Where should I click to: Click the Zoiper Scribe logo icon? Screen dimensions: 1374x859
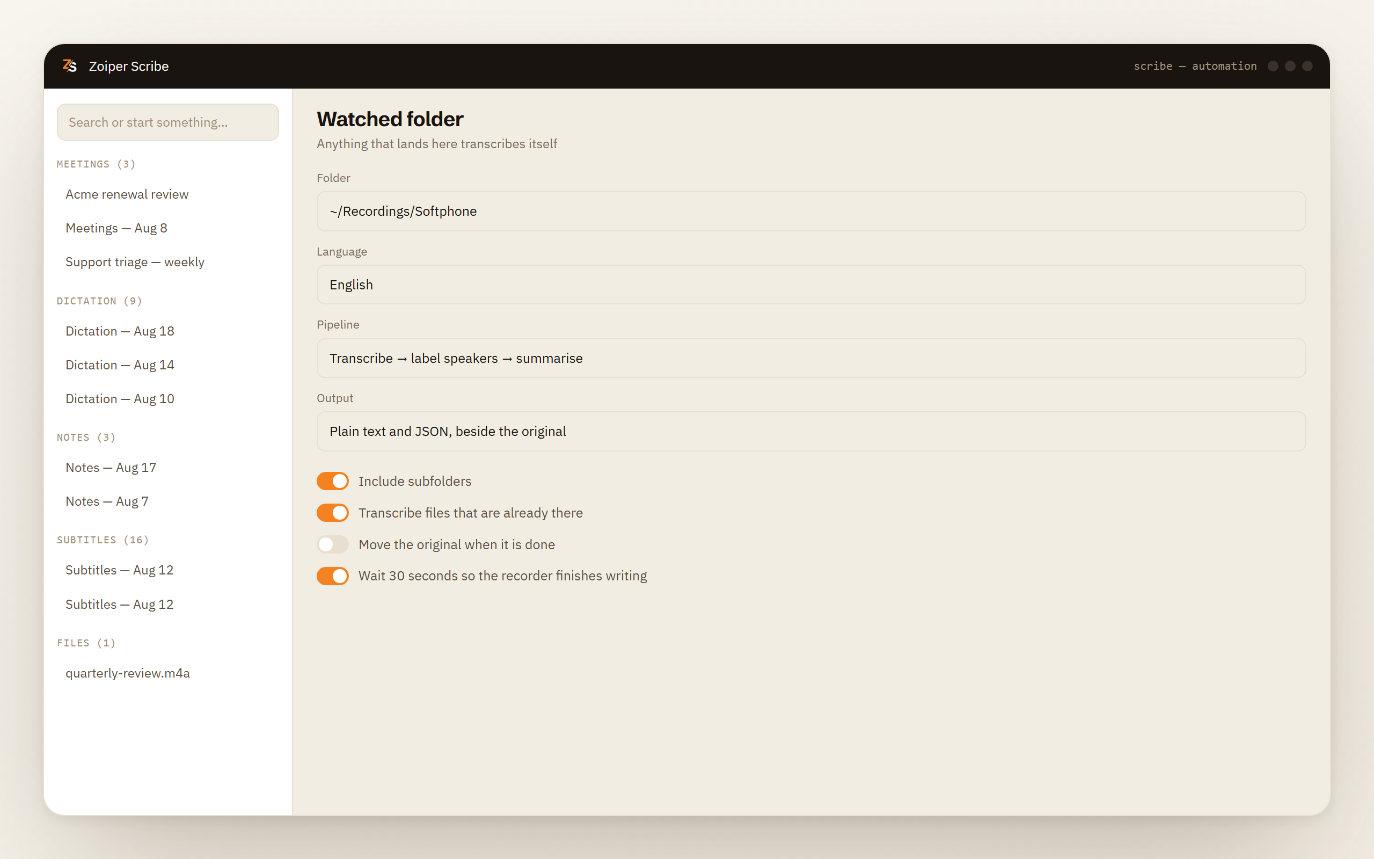pyautogui.click(x=69, y=66)
